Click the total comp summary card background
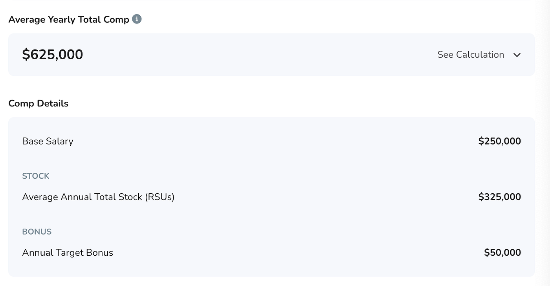Image resolution: width=550 pixels, height=286 pixels. [x=271, y=55]
